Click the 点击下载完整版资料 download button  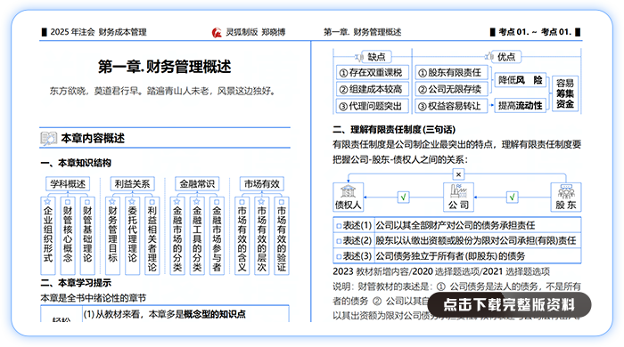[509, 305]
